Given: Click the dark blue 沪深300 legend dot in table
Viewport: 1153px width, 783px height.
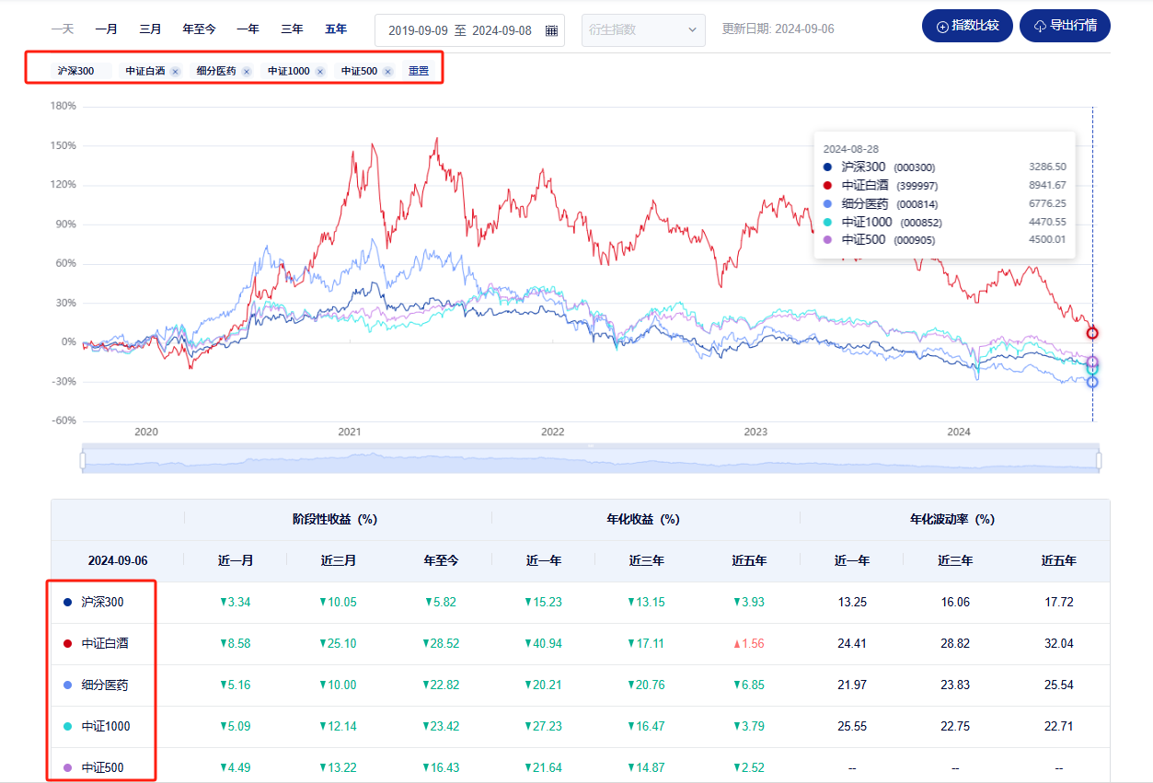Looking at the screenshot, I should click(x=67, y=603).
